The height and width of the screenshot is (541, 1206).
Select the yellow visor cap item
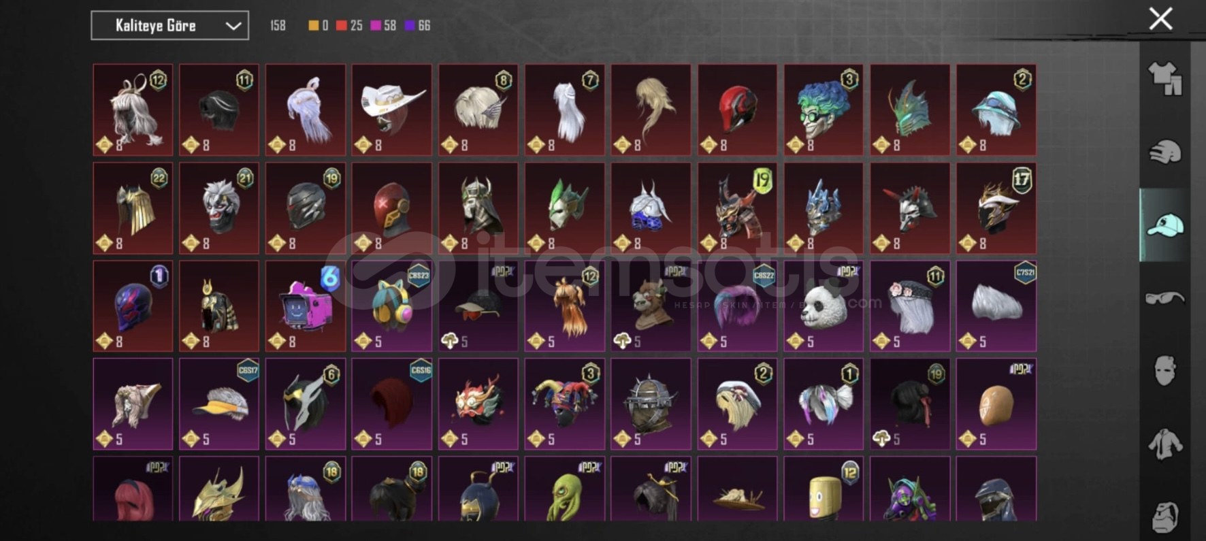tap(218, 404)
